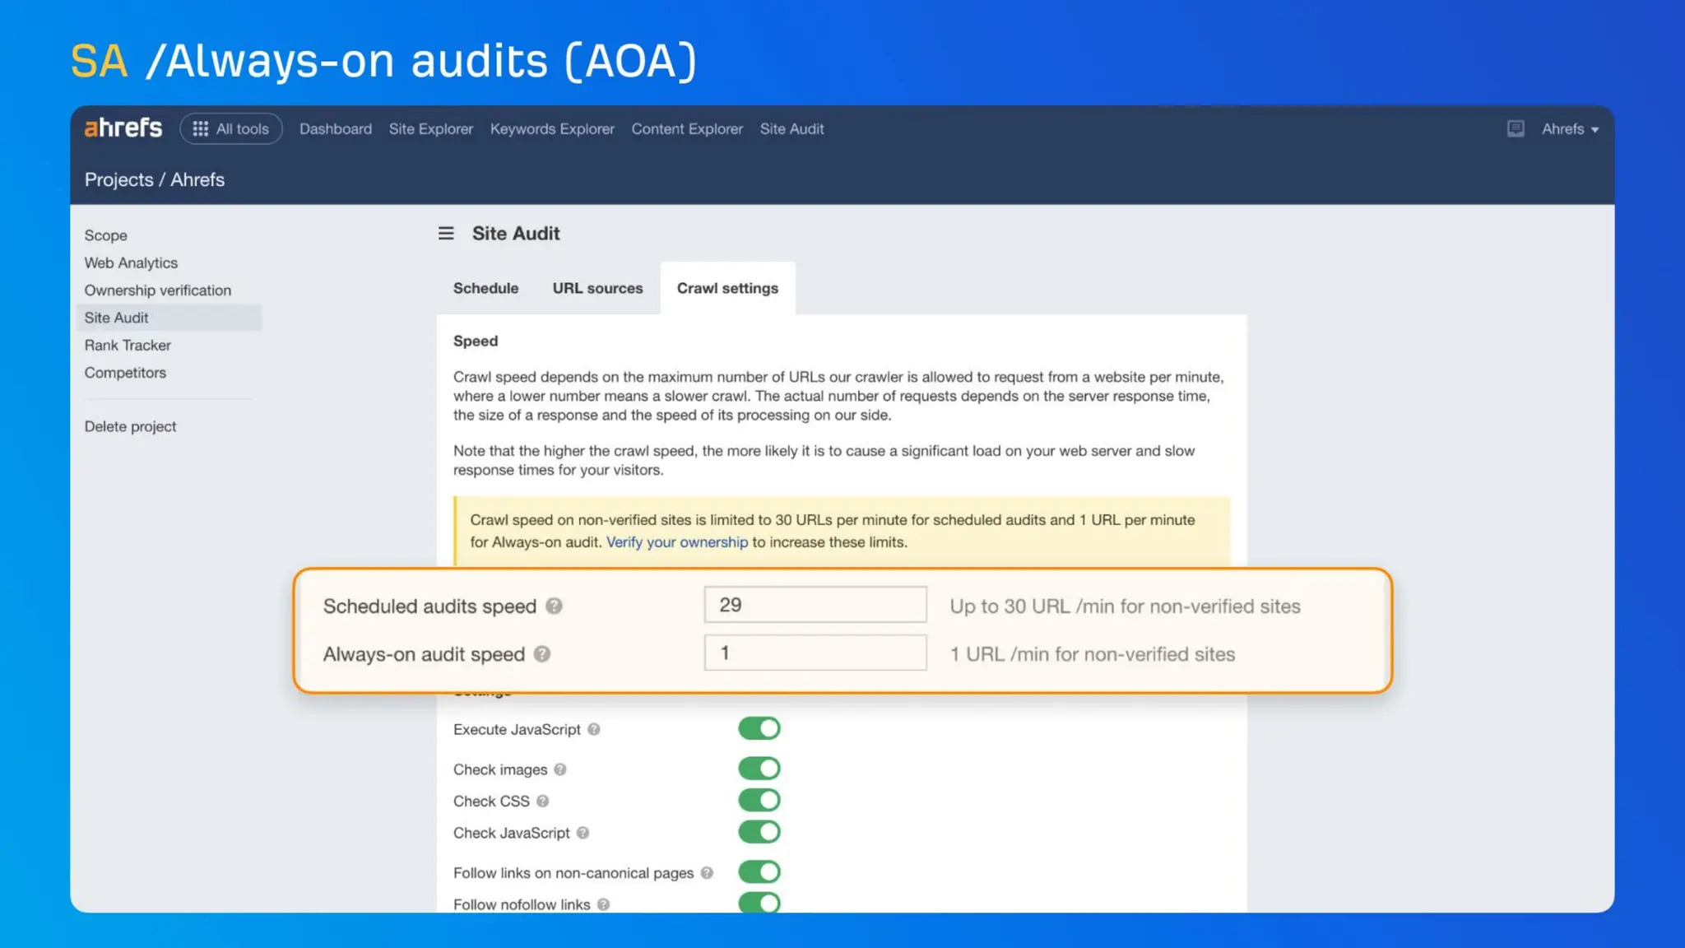Open Rank Tracker settings
Image resolution: width=1685 pixels, height=948 pixels.
[128, 346]
